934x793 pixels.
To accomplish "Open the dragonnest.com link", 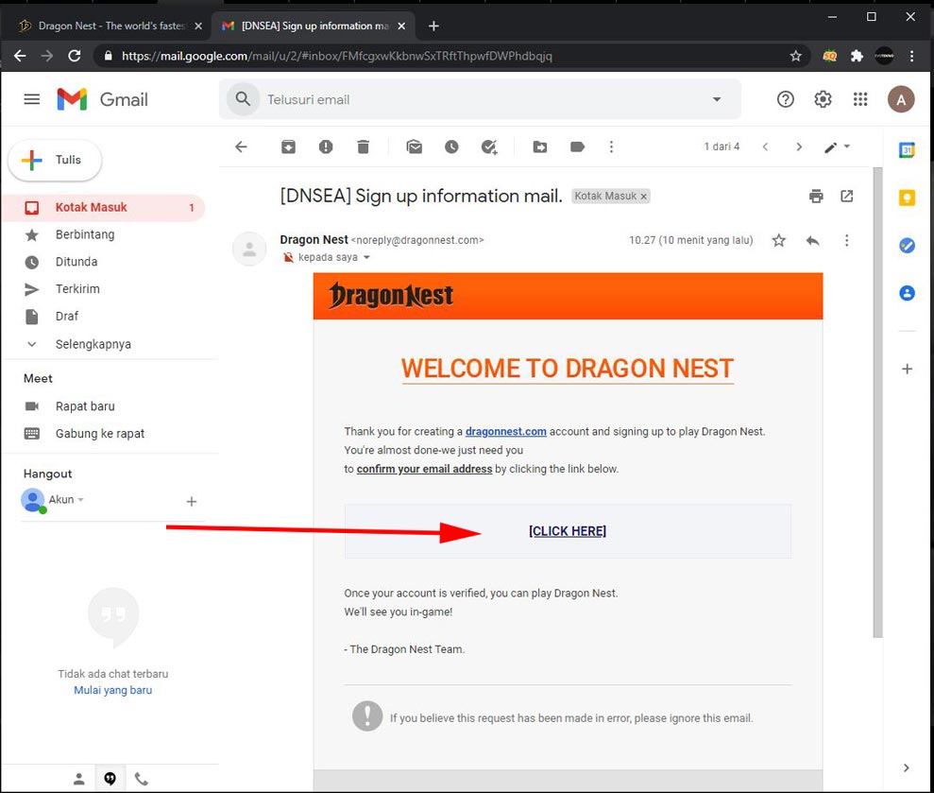I will 505,431.
